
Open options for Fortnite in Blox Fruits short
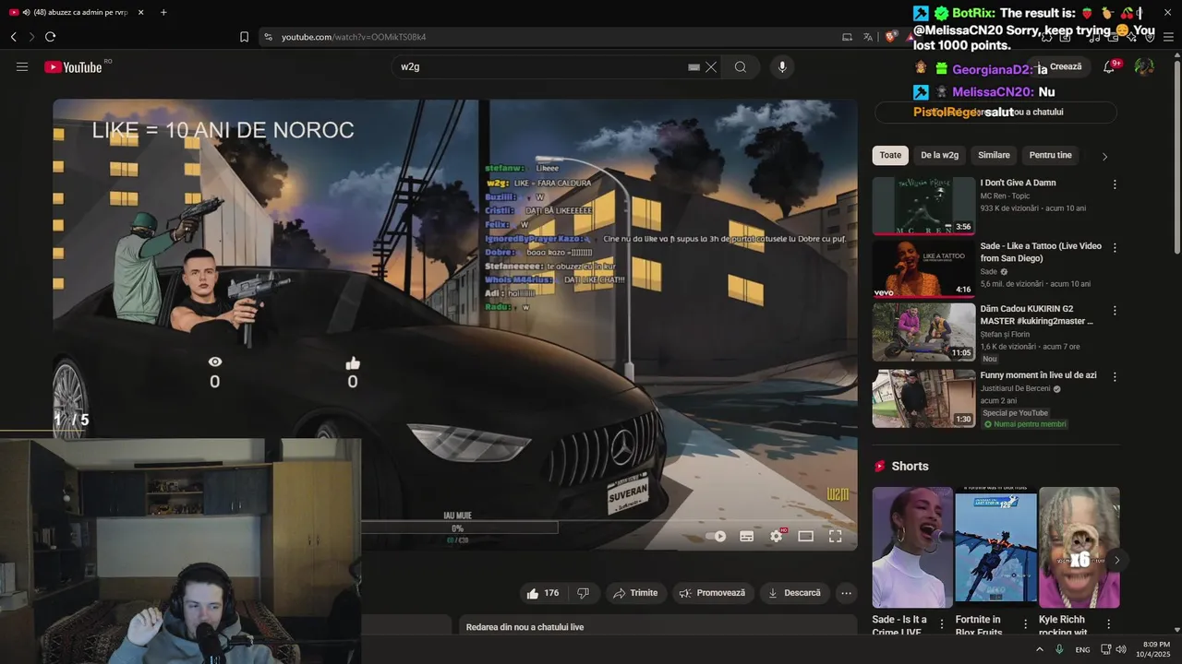pyautogui.click(x=1025, y=624)
